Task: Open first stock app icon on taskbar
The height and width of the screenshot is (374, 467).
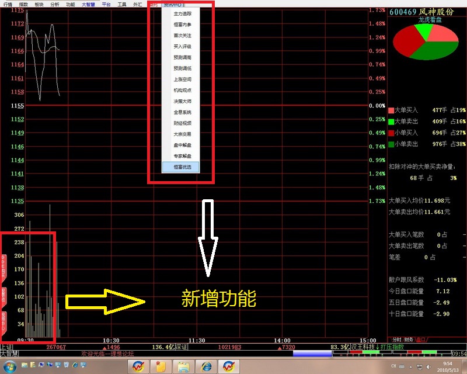Action: point(138,366)
